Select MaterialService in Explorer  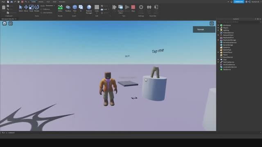228,33
